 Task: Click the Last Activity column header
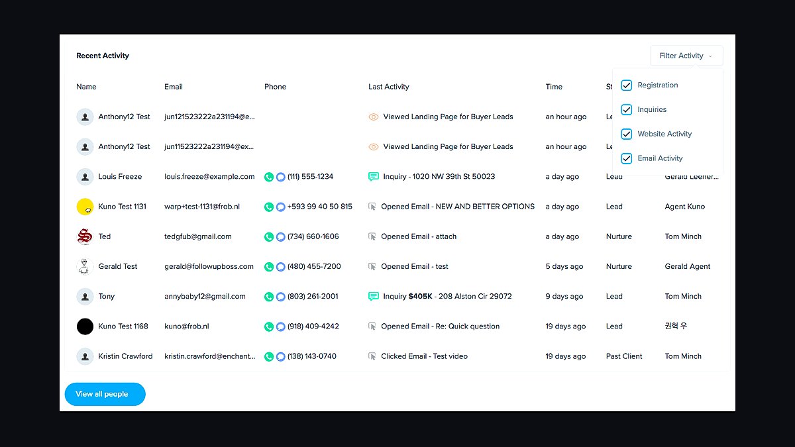coord(389,87)
